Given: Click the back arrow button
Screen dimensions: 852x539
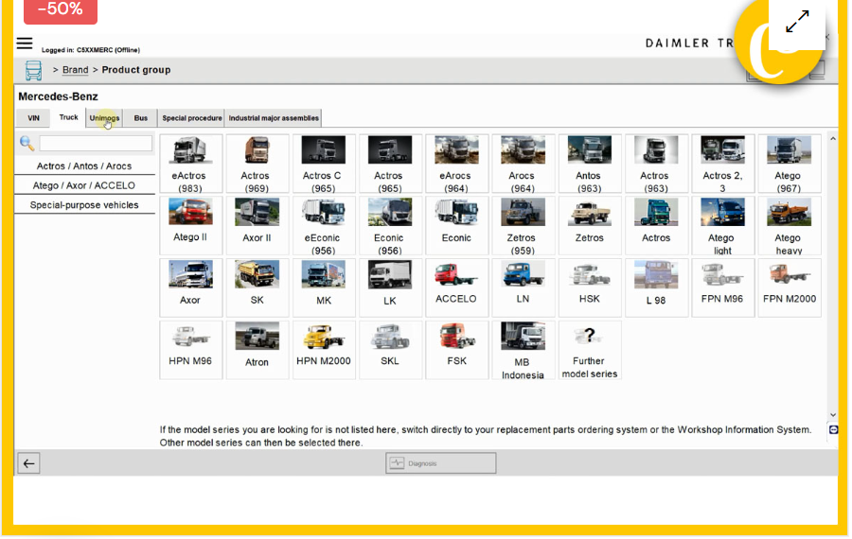Looking at the screenshot, I should [x=29, y=463].
